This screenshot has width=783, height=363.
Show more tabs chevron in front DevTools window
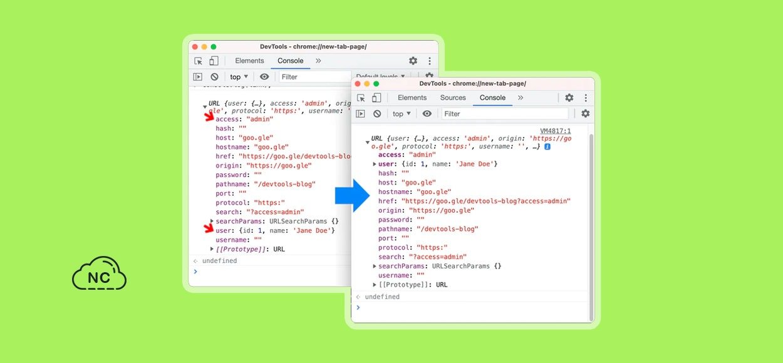(520, 98)
